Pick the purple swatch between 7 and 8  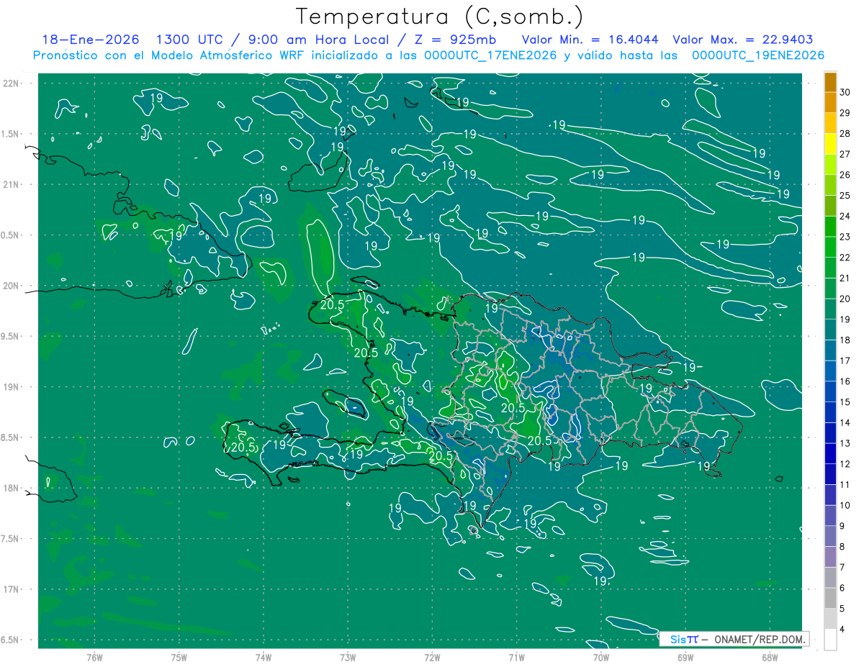(x=831, y=557)
